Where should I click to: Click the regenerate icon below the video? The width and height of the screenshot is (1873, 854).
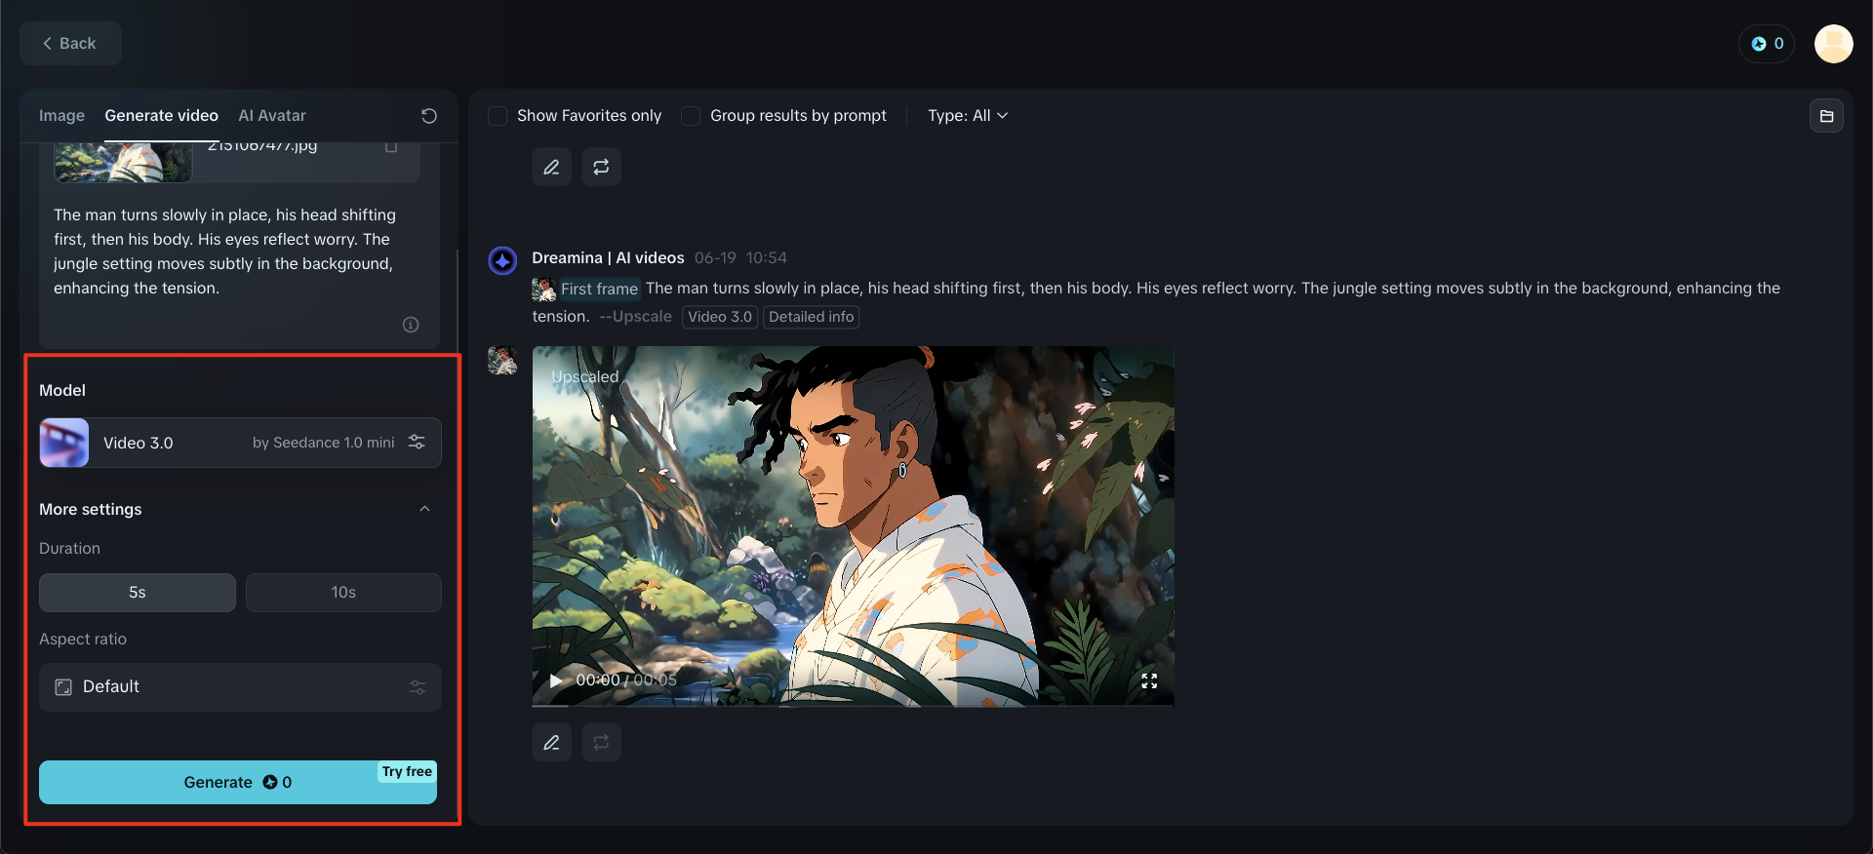coord(601,742)
